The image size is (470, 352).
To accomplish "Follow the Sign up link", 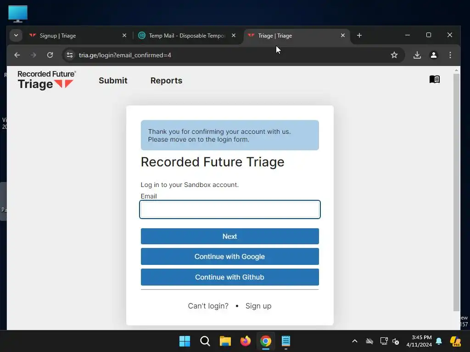I will click(x=258, y=306).
